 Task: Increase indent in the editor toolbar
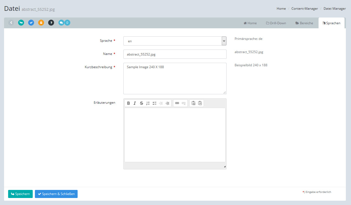pyautogui.click(x=167, y=103)
